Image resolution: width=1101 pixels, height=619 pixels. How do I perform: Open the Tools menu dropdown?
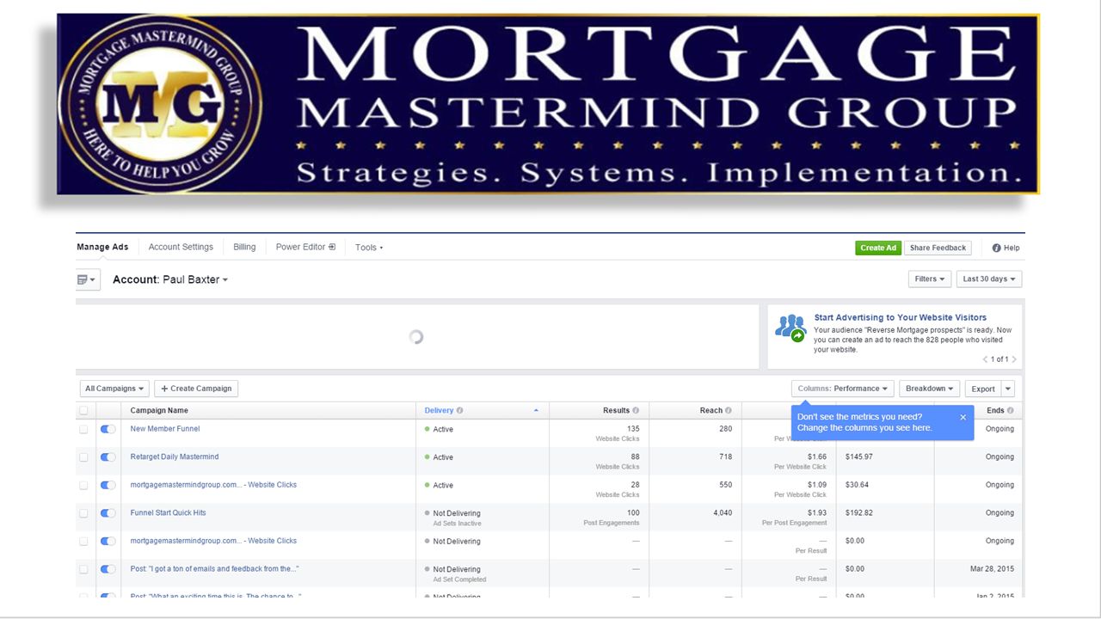[x=369, y=248]
